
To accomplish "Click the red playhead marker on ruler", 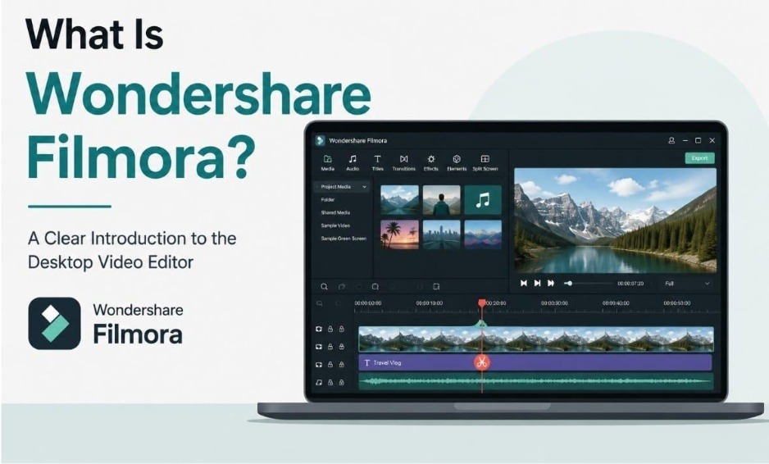I will (x=481, y=303).
